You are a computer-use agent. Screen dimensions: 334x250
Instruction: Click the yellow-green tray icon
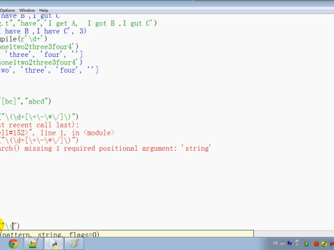tap(324, 244)
